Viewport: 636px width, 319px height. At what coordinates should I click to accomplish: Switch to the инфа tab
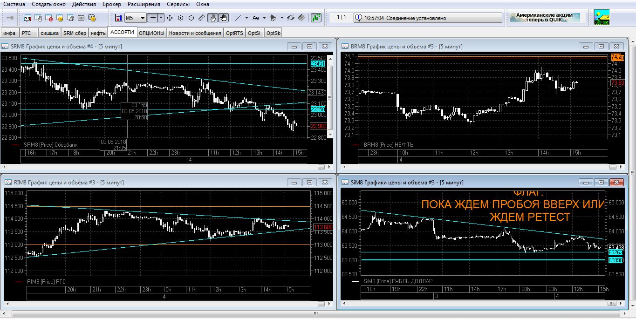[x=10, y=33]
